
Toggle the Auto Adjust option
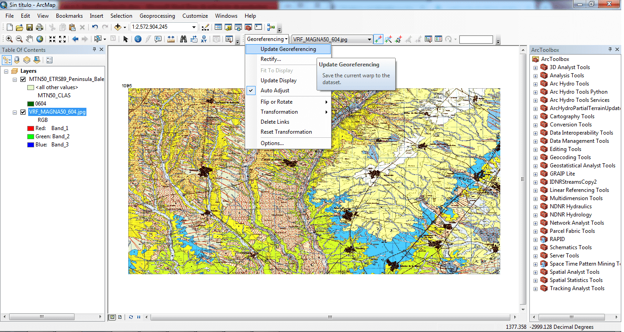275,91
